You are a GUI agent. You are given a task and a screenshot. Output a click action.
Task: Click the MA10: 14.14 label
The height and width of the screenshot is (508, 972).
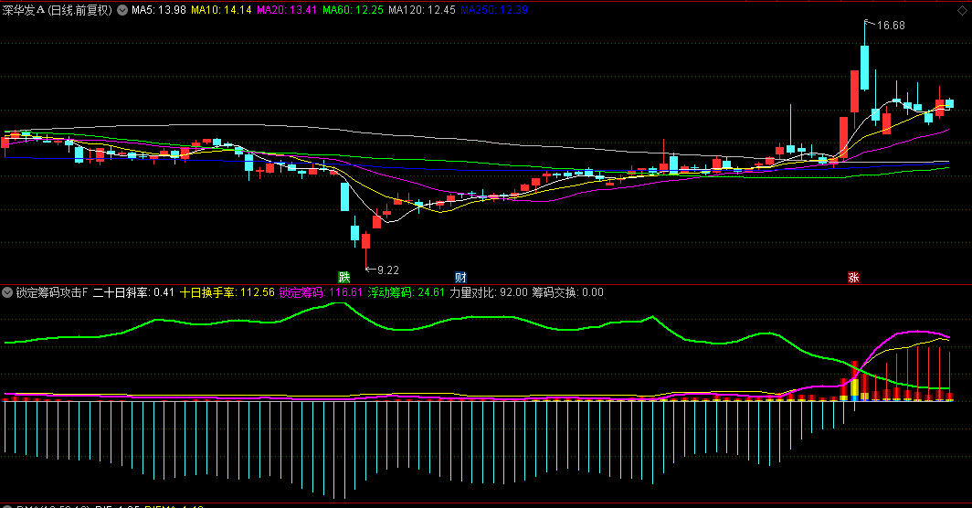click(221, 10)
